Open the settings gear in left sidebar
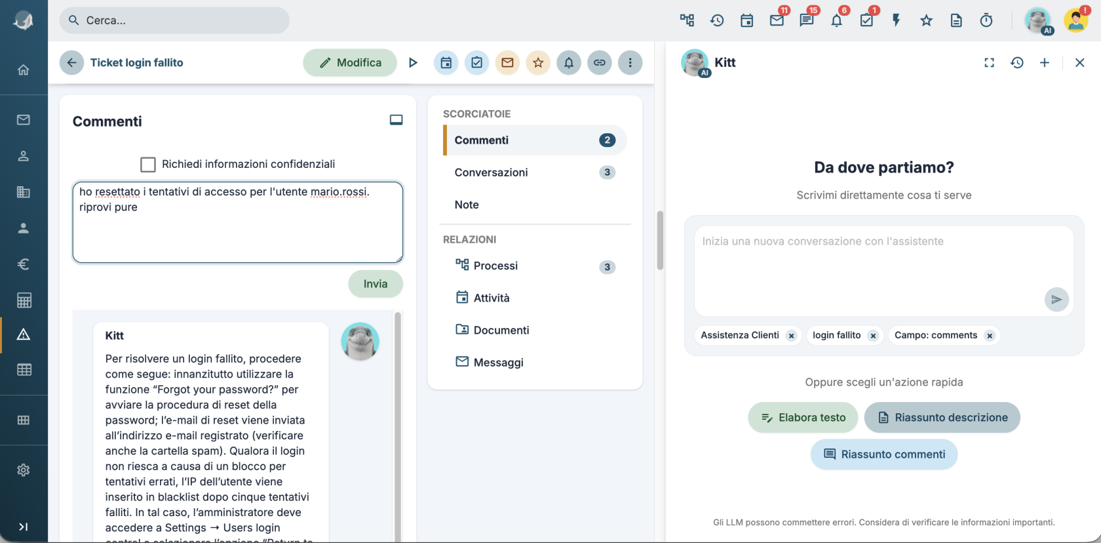 click(x=24, y=470)
